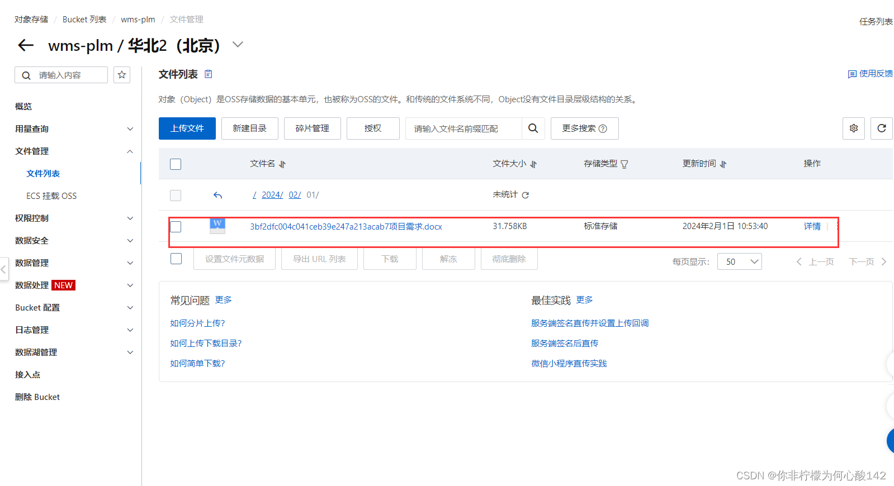Viewport: 894px width, 486px height.
Task: Click the 新建目录 button
Action: [x=250, y=128]
